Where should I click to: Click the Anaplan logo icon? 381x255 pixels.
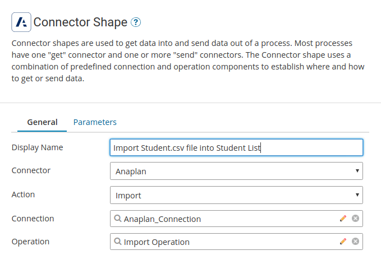pyautogui.click(x=21, y=22)
